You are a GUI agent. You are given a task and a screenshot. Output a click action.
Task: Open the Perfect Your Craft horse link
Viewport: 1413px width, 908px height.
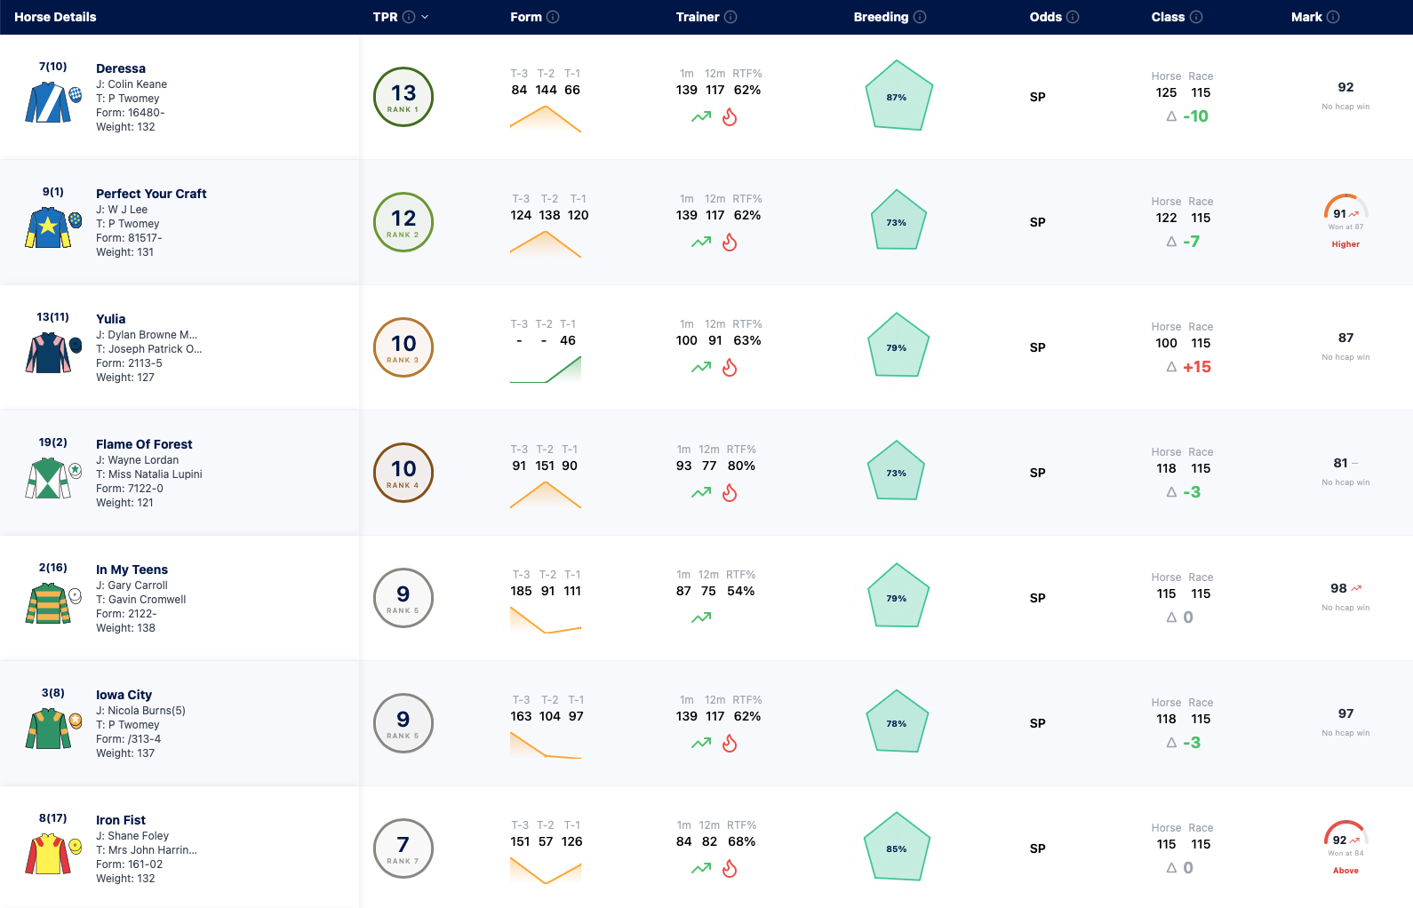tap(151, 194)
